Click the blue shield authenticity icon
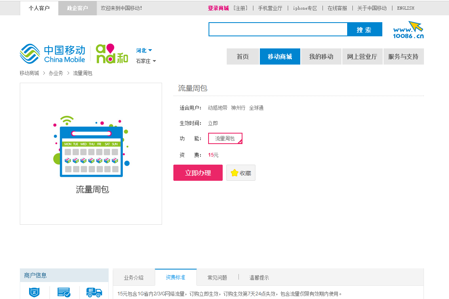449x299 pixels. pos(34,292)
